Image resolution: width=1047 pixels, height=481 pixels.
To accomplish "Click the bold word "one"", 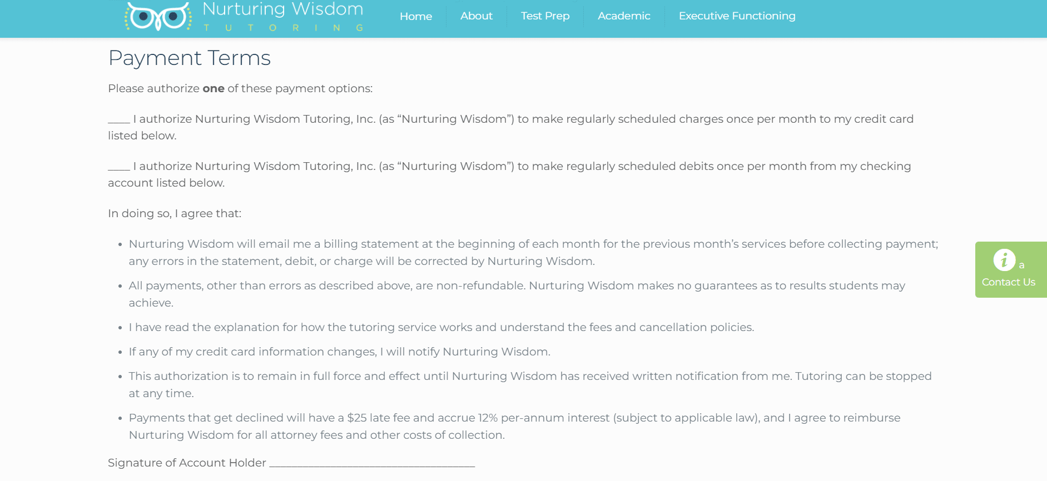I will pyautogui.click(x=213, y=89).
